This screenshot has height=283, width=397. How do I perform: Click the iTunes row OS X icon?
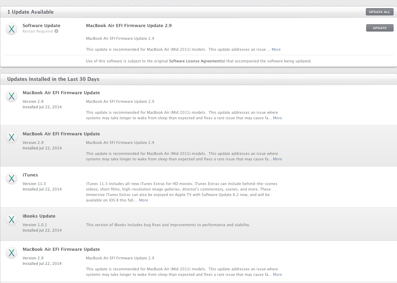tap(11, 179)
